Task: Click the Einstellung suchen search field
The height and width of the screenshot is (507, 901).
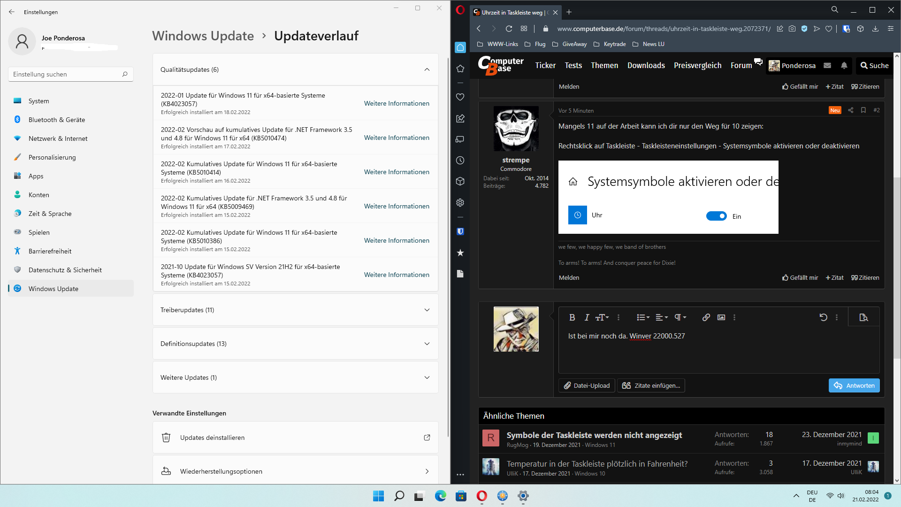Action: point(66,74)
